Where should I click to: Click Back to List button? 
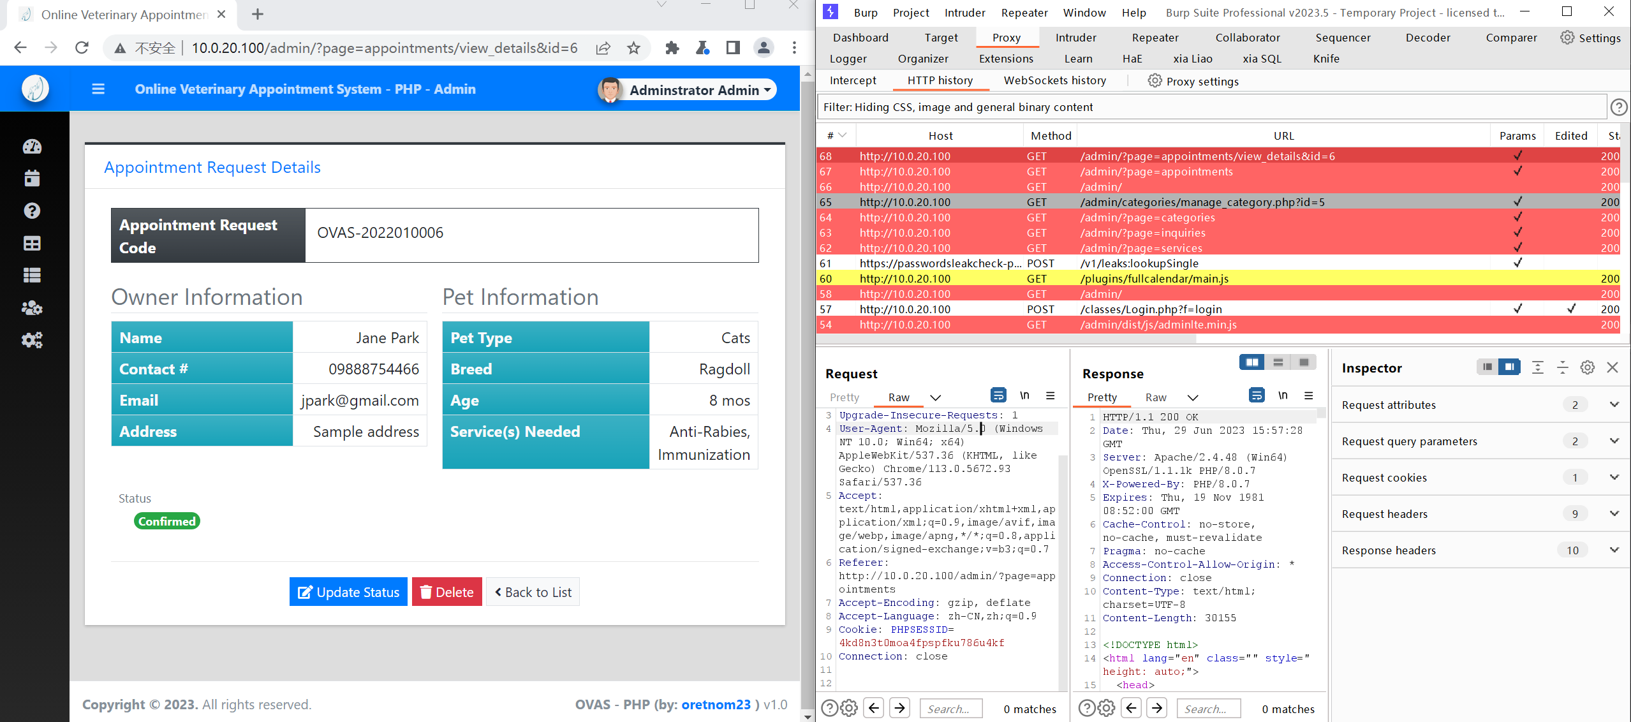pos(533,592)
